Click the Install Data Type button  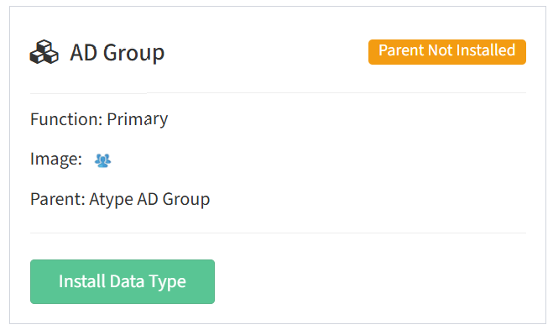[123, 281]
